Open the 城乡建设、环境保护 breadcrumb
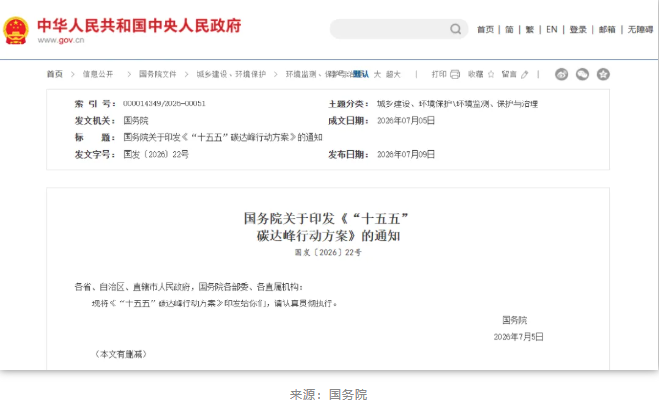Screen dimensions: 659x402 (x=231, y=74)
